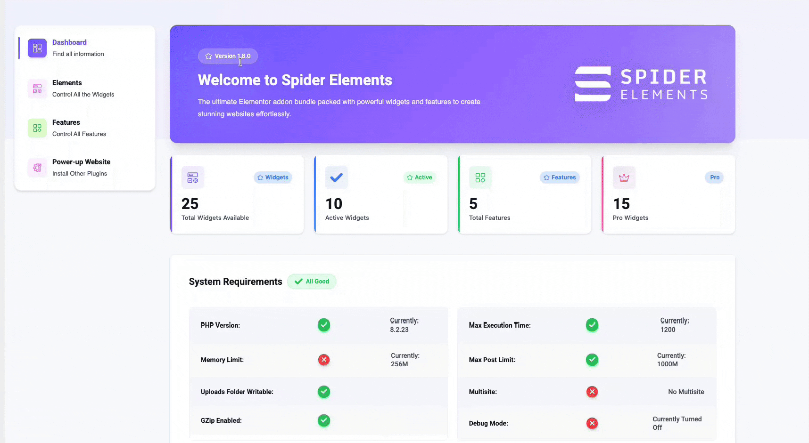Click the Memory Limit red cross icon

[324, 360]
